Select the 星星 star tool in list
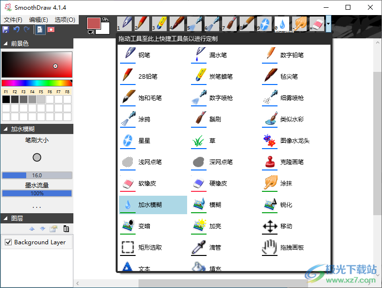The width and height of the screenshot is (382, 288). [153, 141]
